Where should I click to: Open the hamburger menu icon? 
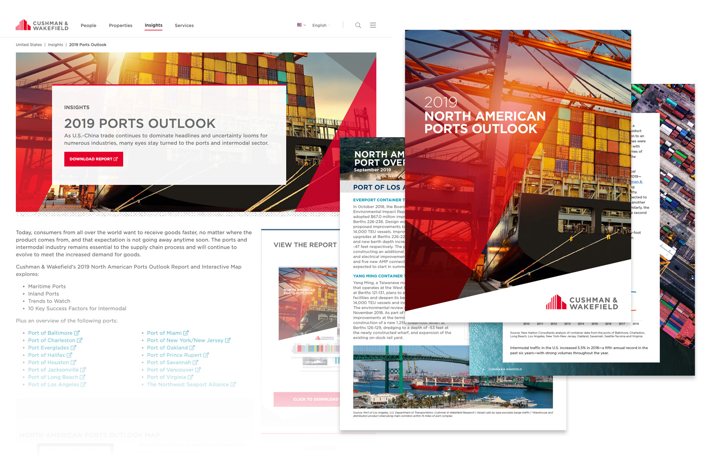click(373, 25)
